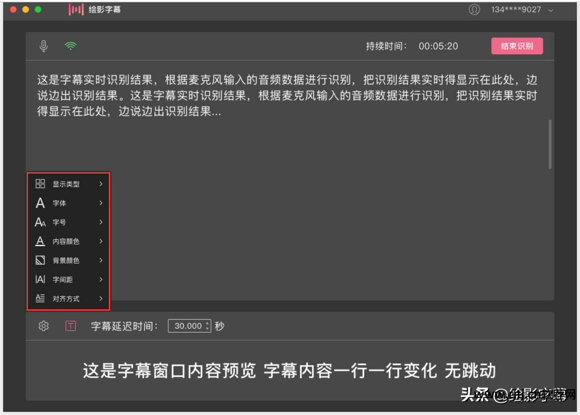
Task: Click the 显示类型 grid icon
Action: [40, 184]
